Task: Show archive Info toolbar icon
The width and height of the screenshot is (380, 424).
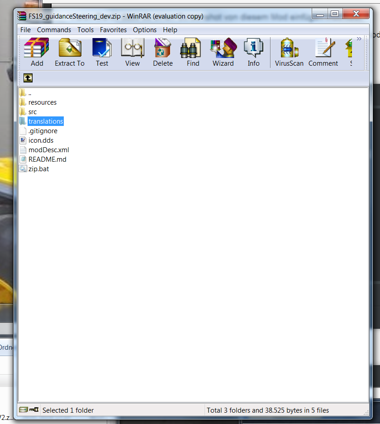Action: pos(253,48)
